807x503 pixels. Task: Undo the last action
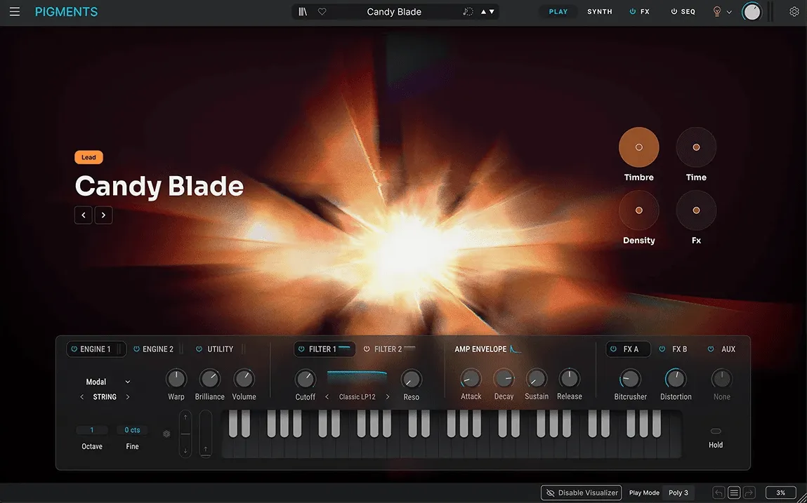coord(719,492)
